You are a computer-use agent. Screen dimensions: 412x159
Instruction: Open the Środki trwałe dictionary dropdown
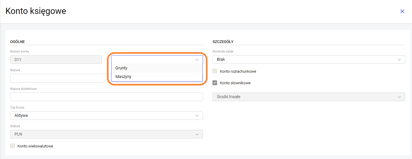coord(304,97)
